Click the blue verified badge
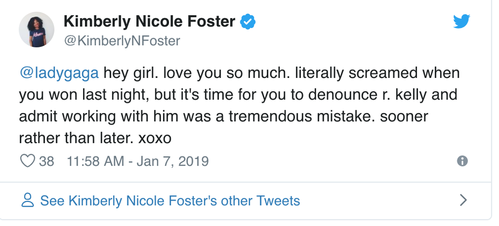The height and width of the screenshot is (226, 499). tap(247, 21)
